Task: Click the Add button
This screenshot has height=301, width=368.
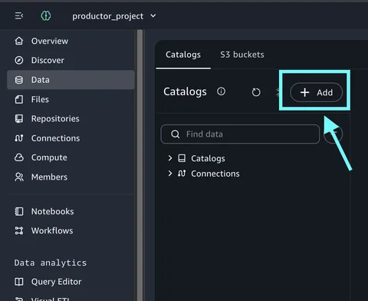Action: coord(316,92)
